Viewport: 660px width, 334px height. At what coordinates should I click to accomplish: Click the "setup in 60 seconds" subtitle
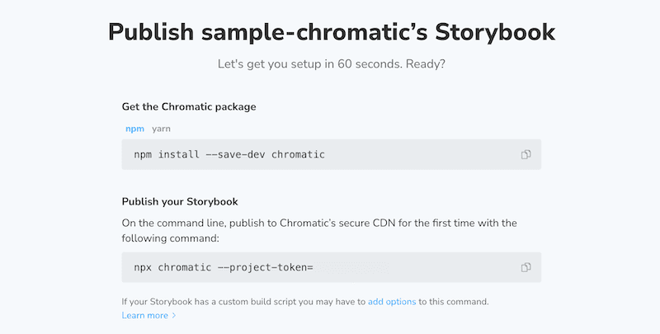tap(330, 64)
